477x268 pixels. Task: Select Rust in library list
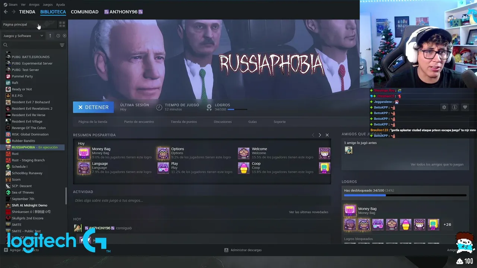(x=15, y=154)
